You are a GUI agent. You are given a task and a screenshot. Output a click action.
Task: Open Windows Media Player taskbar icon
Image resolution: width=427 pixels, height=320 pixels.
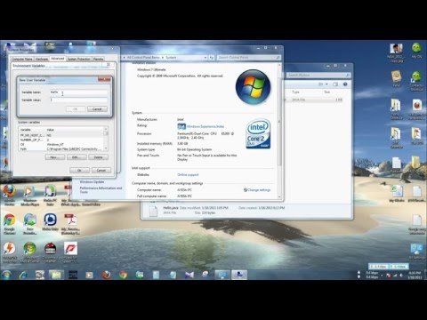pyautogui.click(x=89, y=275)
